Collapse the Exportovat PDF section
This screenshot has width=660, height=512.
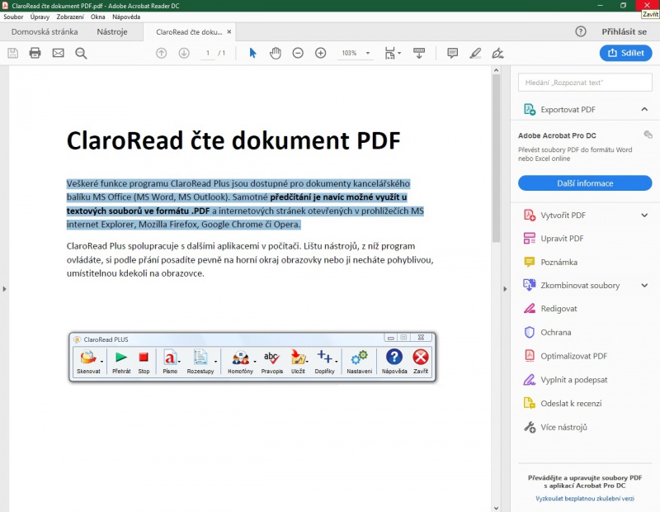point(644,109)
